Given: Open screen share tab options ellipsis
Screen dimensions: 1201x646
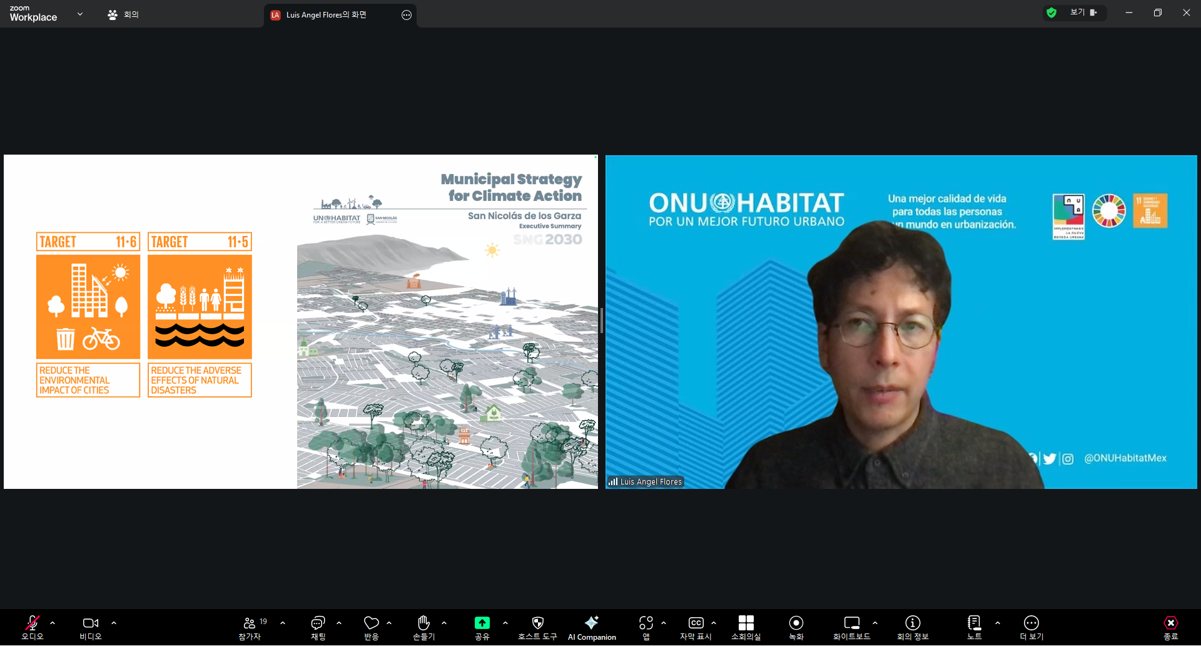Looking at the screenshot, I should (x=407, y=15).
